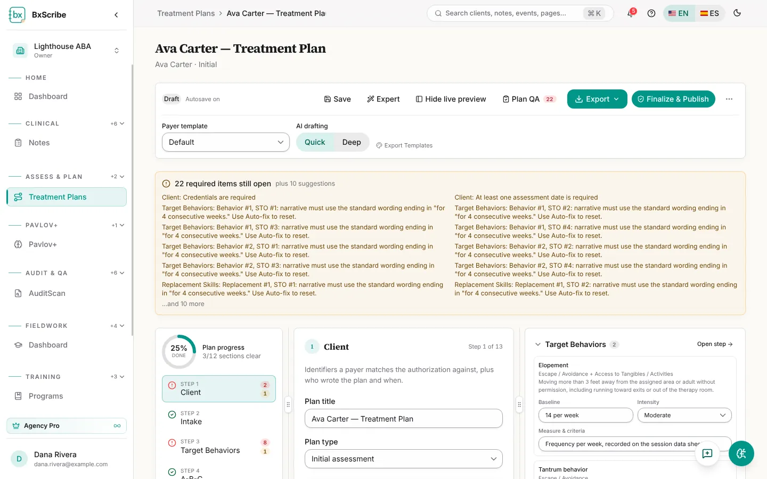The width and height of the screenshot is (767, 479).
Task: Open Plan QA with 22 issues
Action: 529,99
